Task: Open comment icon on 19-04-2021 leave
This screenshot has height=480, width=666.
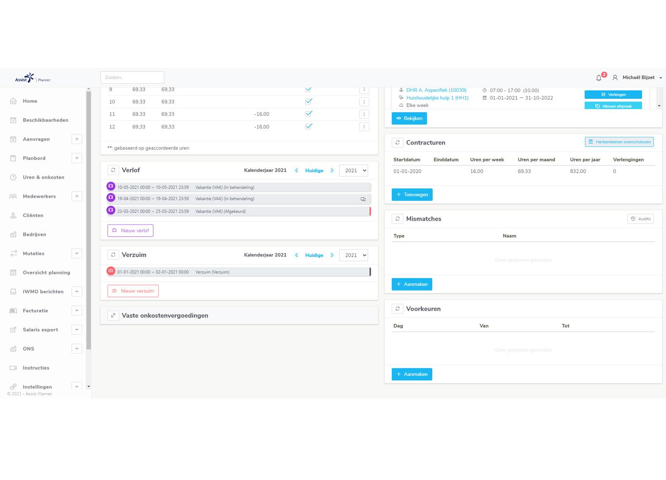Action: (363, 199)
